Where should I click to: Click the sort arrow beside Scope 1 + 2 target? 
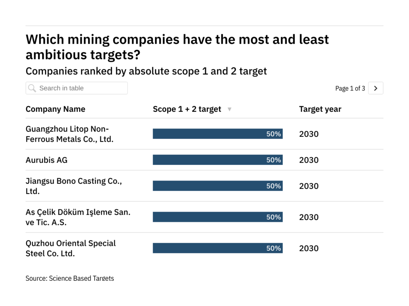pyautogui.click(x=230, y=109)
